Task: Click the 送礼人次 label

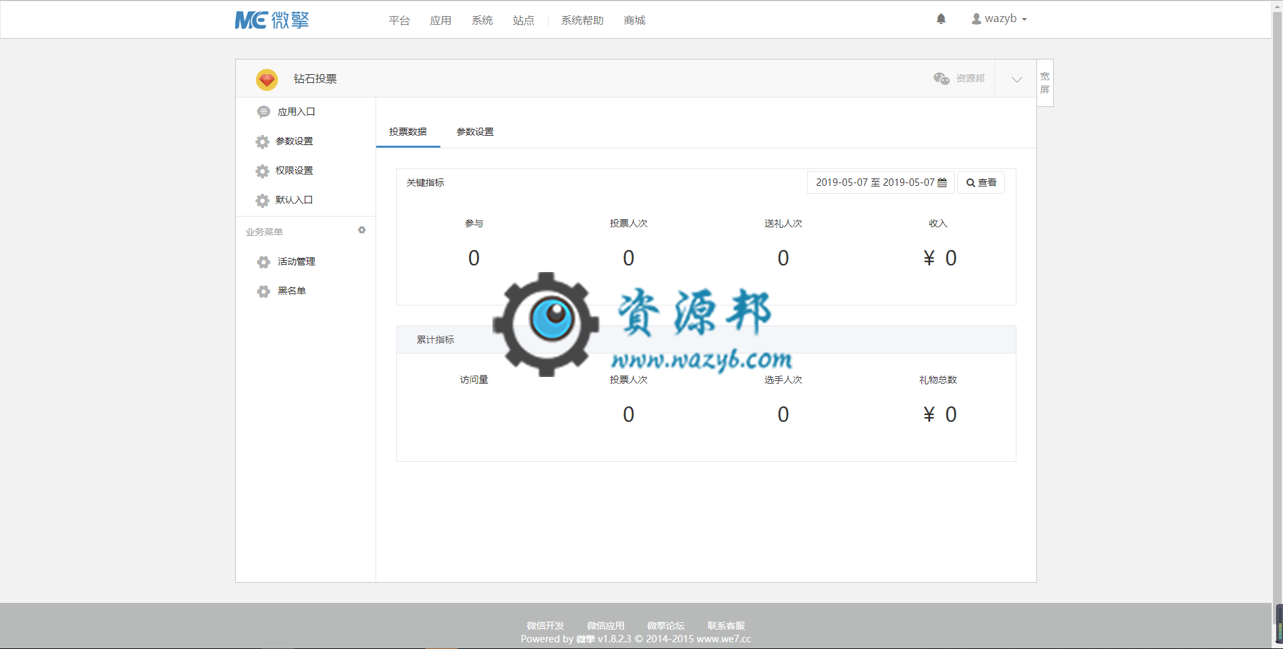Action: click(783, 223)
